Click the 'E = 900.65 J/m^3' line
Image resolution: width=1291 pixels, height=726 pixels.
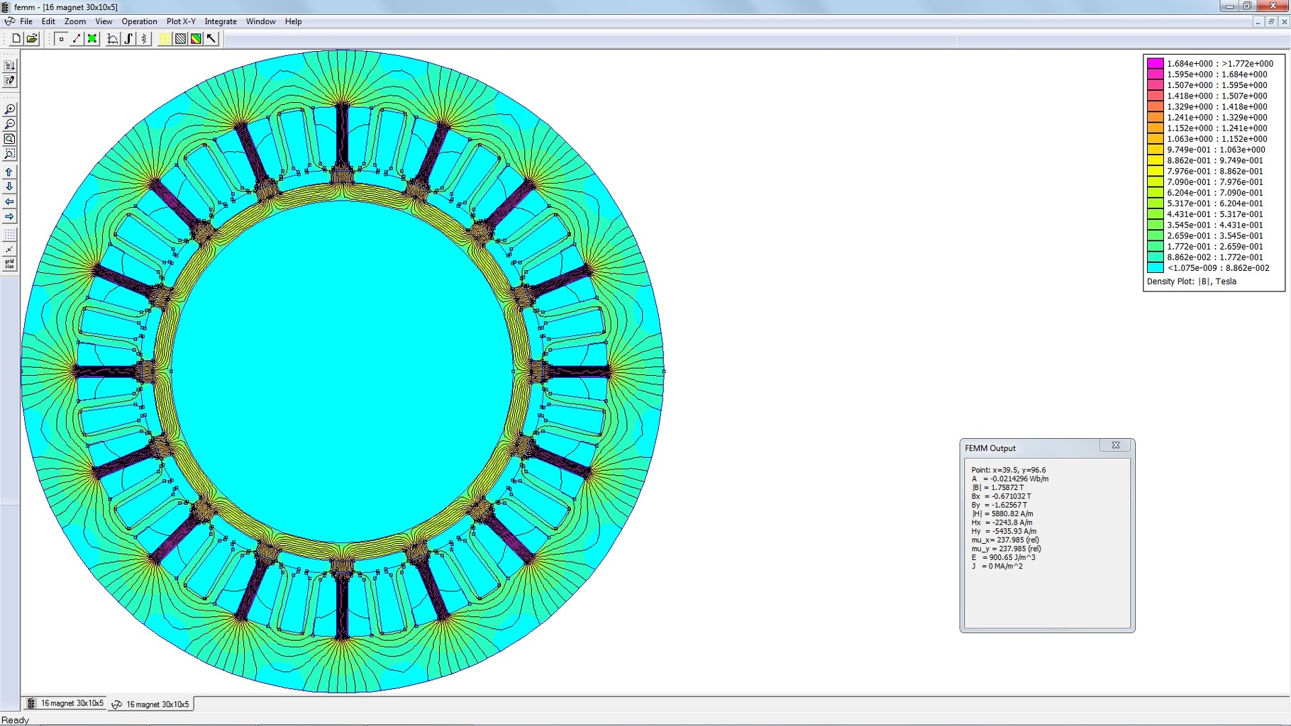pos(1003,557)
